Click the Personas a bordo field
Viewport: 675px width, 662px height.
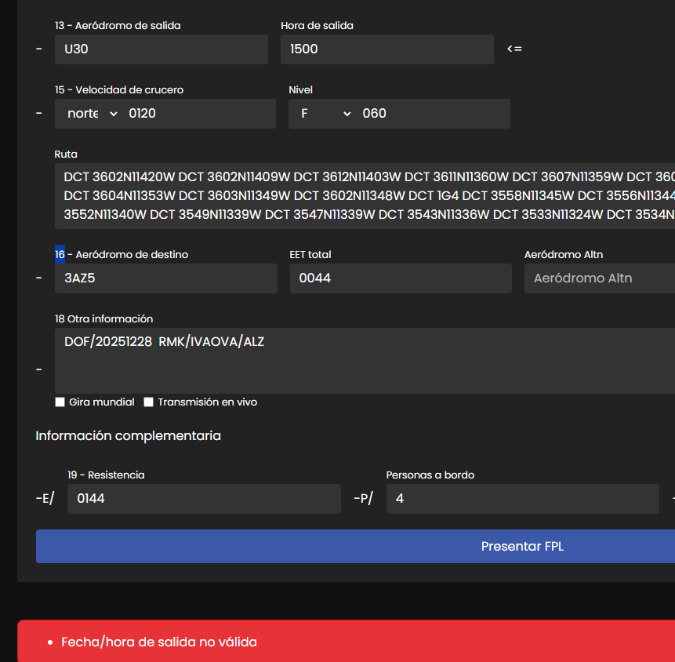[522, 499]
